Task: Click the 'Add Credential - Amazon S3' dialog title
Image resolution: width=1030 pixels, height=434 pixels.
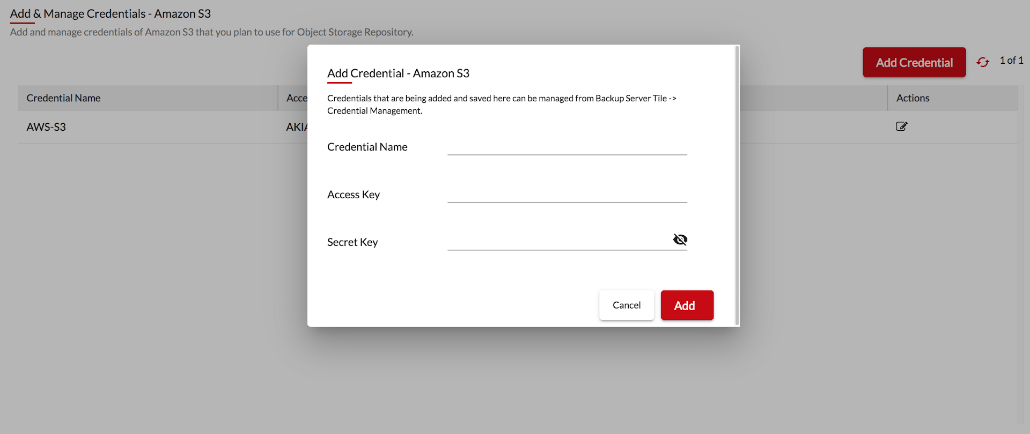Action: pos(398,73)
